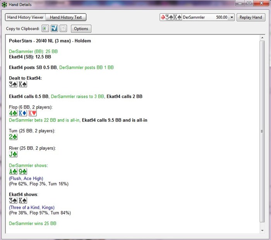Viewport: 271px width, 240px height.
Task: Click the 2 of clubs turn card
Action: coord(13,137)
